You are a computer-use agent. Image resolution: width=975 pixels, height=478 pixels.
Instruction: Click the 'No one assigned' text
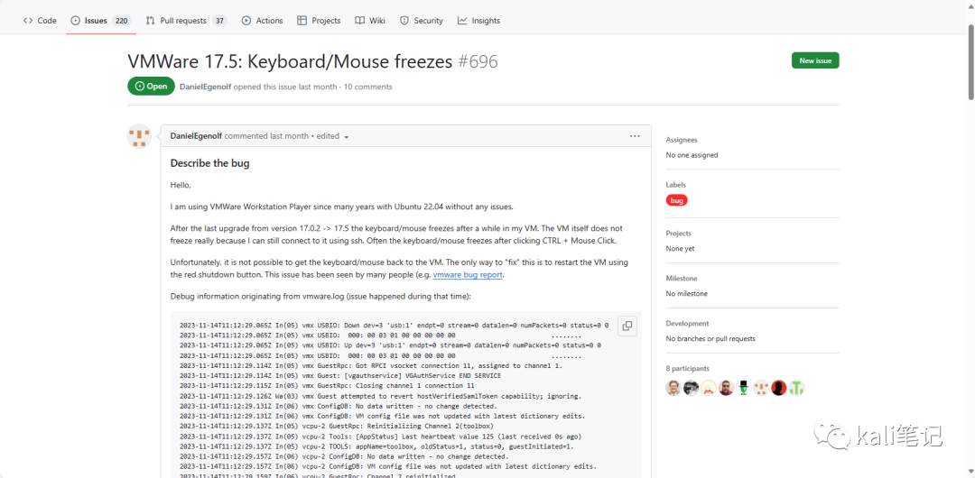click(692, 155)
